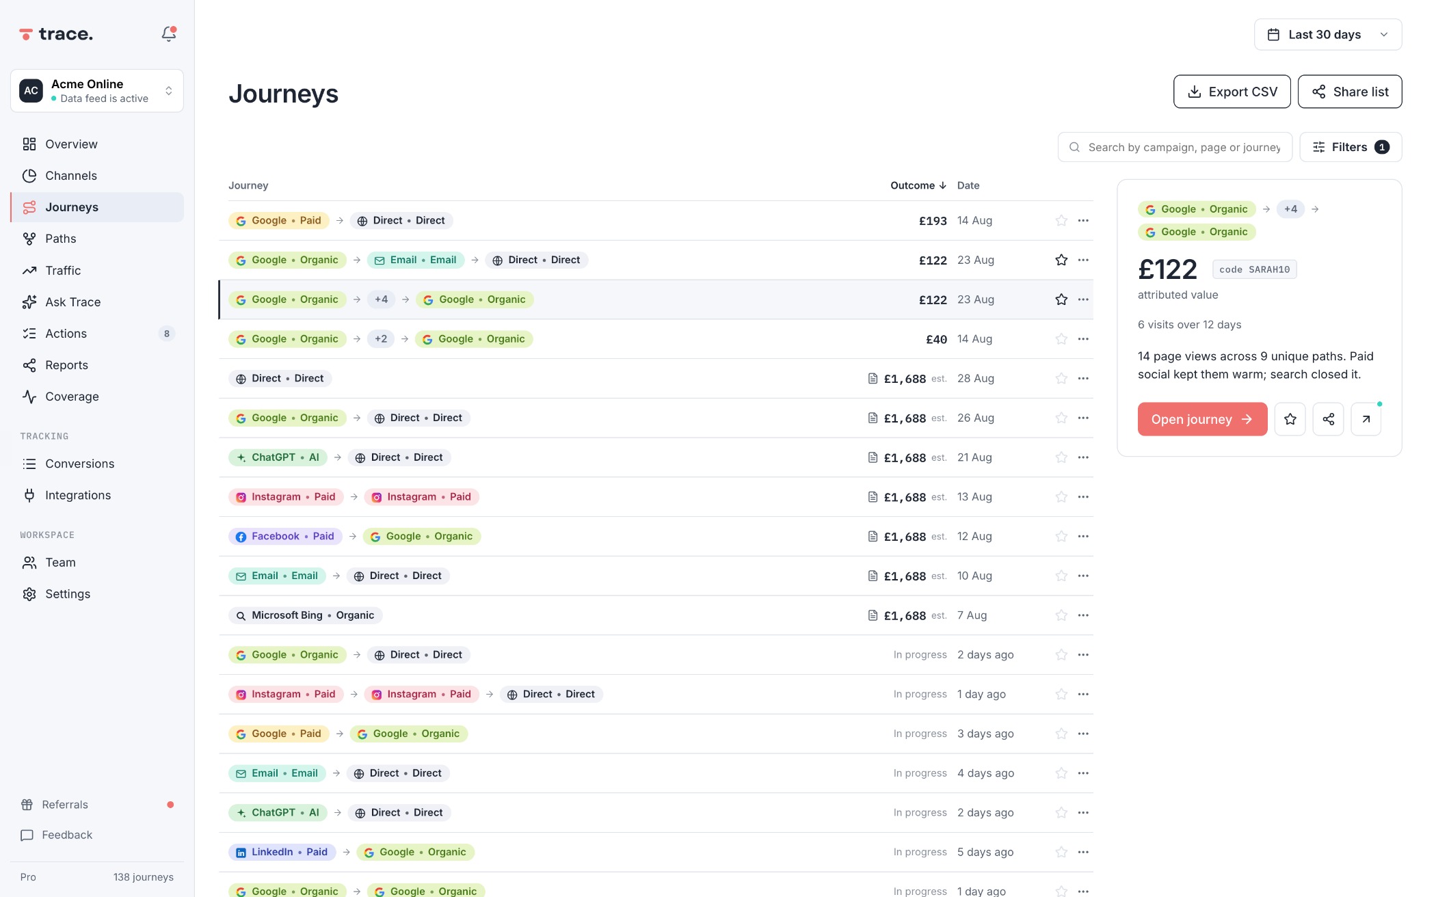Open Reports page
The width and height of the screenshot is (1436, 897).
point(97,365)
